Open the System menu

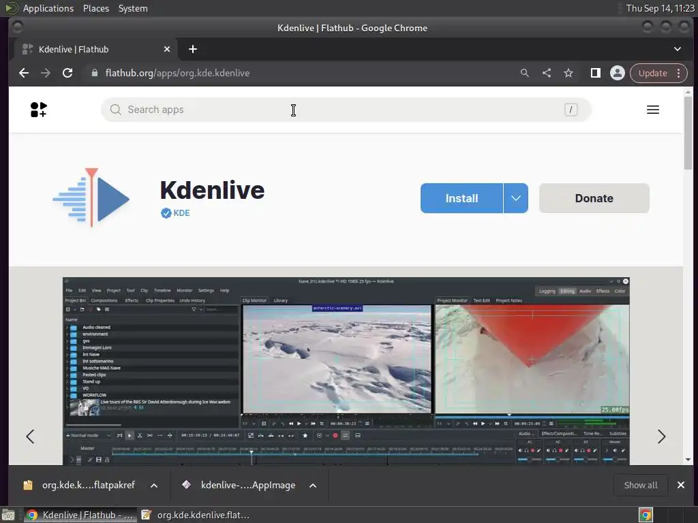[x=133, y=8]
